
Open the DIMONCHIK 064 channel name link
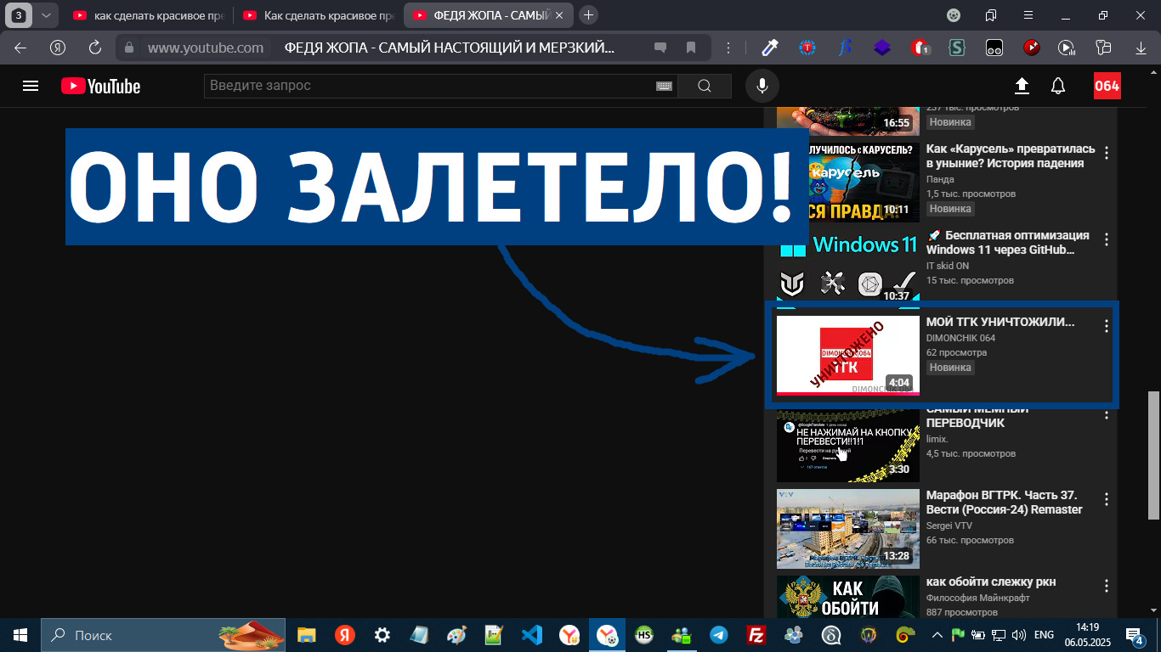coord(960,338)
